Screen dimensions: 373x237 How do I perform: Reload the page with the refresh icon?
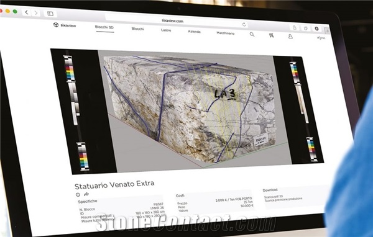[x=244, y=24]
